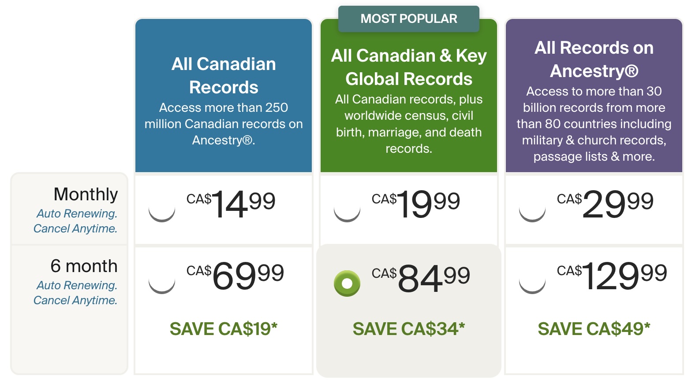Click the CA$19.99 monthly price
688x383 pixels.
[416, 204]
